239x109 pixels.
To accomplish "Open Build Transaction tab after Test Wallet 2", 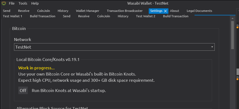I will (176, 16).
